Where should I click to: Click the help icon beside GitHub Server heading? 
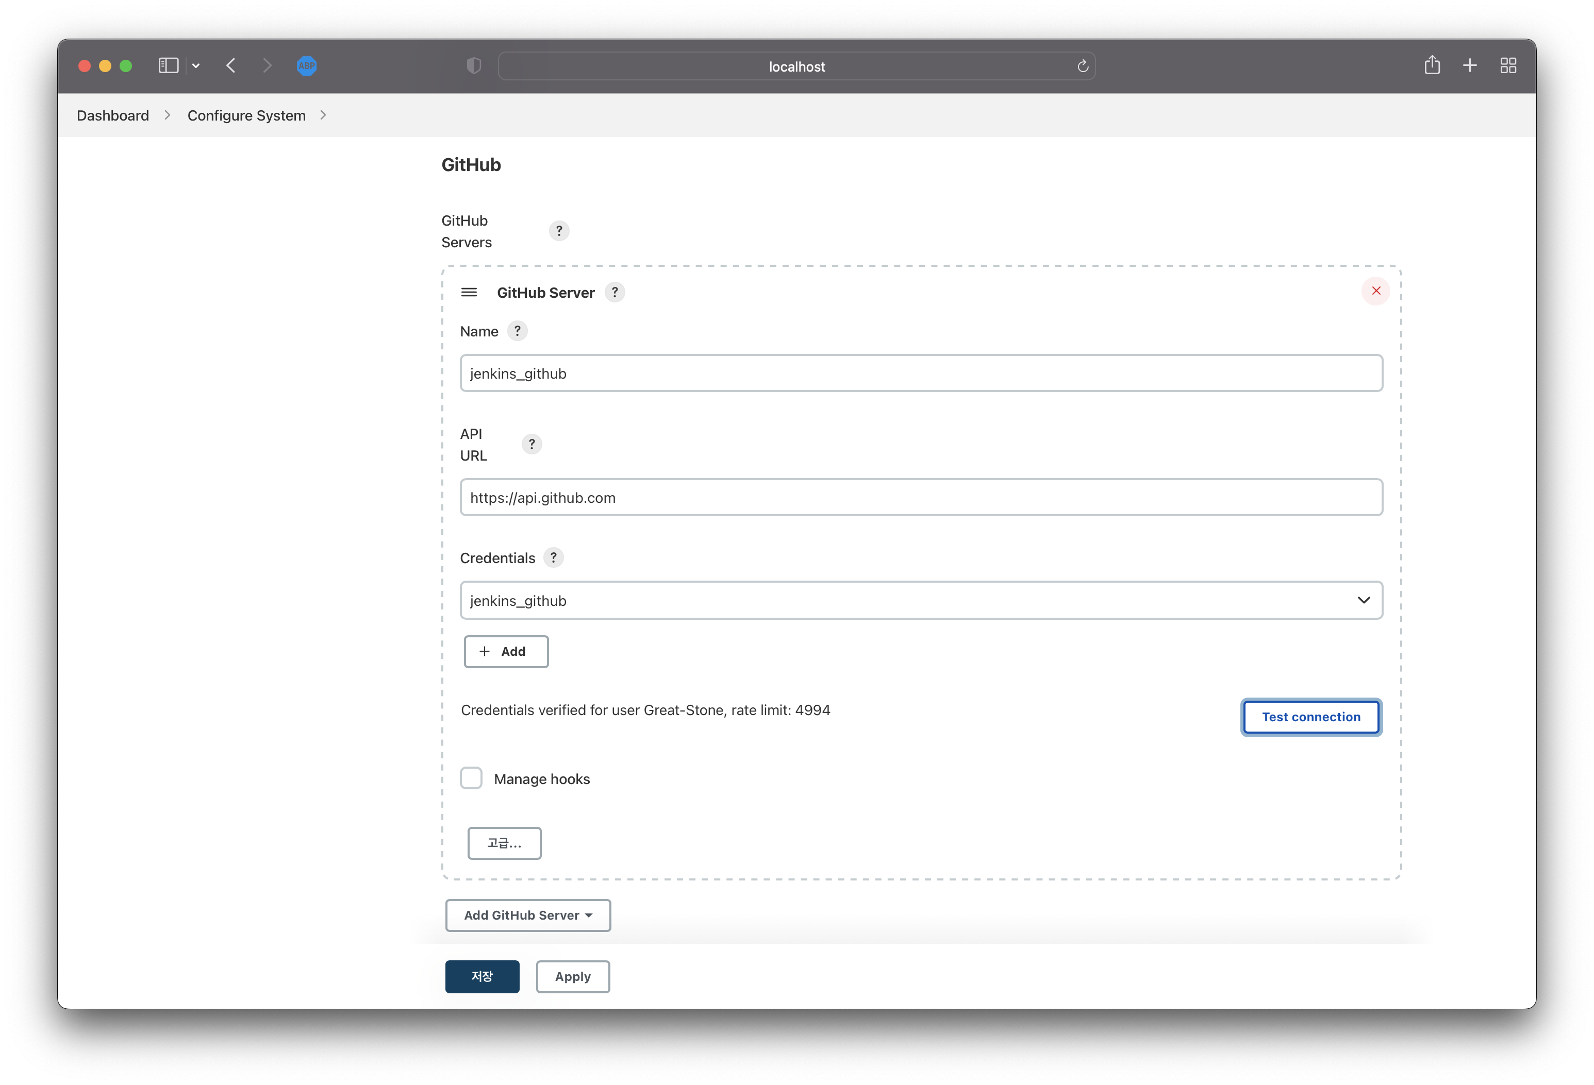coord(615,293)
